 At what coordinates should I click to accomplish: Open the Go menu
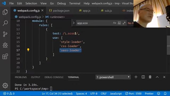pyautogui.click(x=52, y=3)
